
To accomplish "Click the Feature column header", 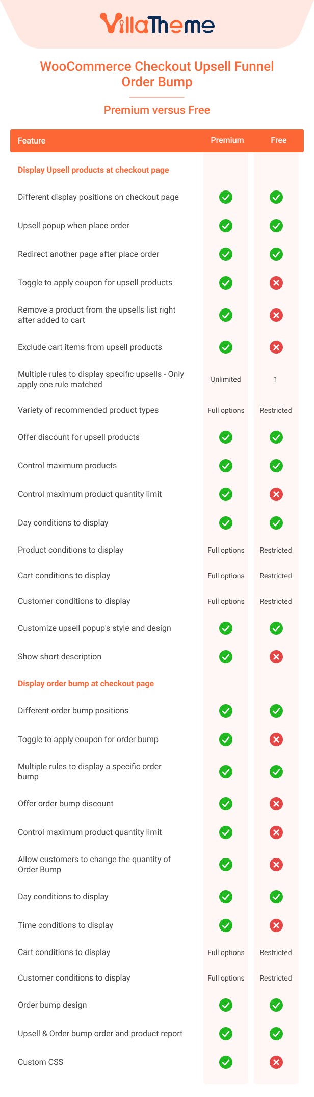I will 32,141.
